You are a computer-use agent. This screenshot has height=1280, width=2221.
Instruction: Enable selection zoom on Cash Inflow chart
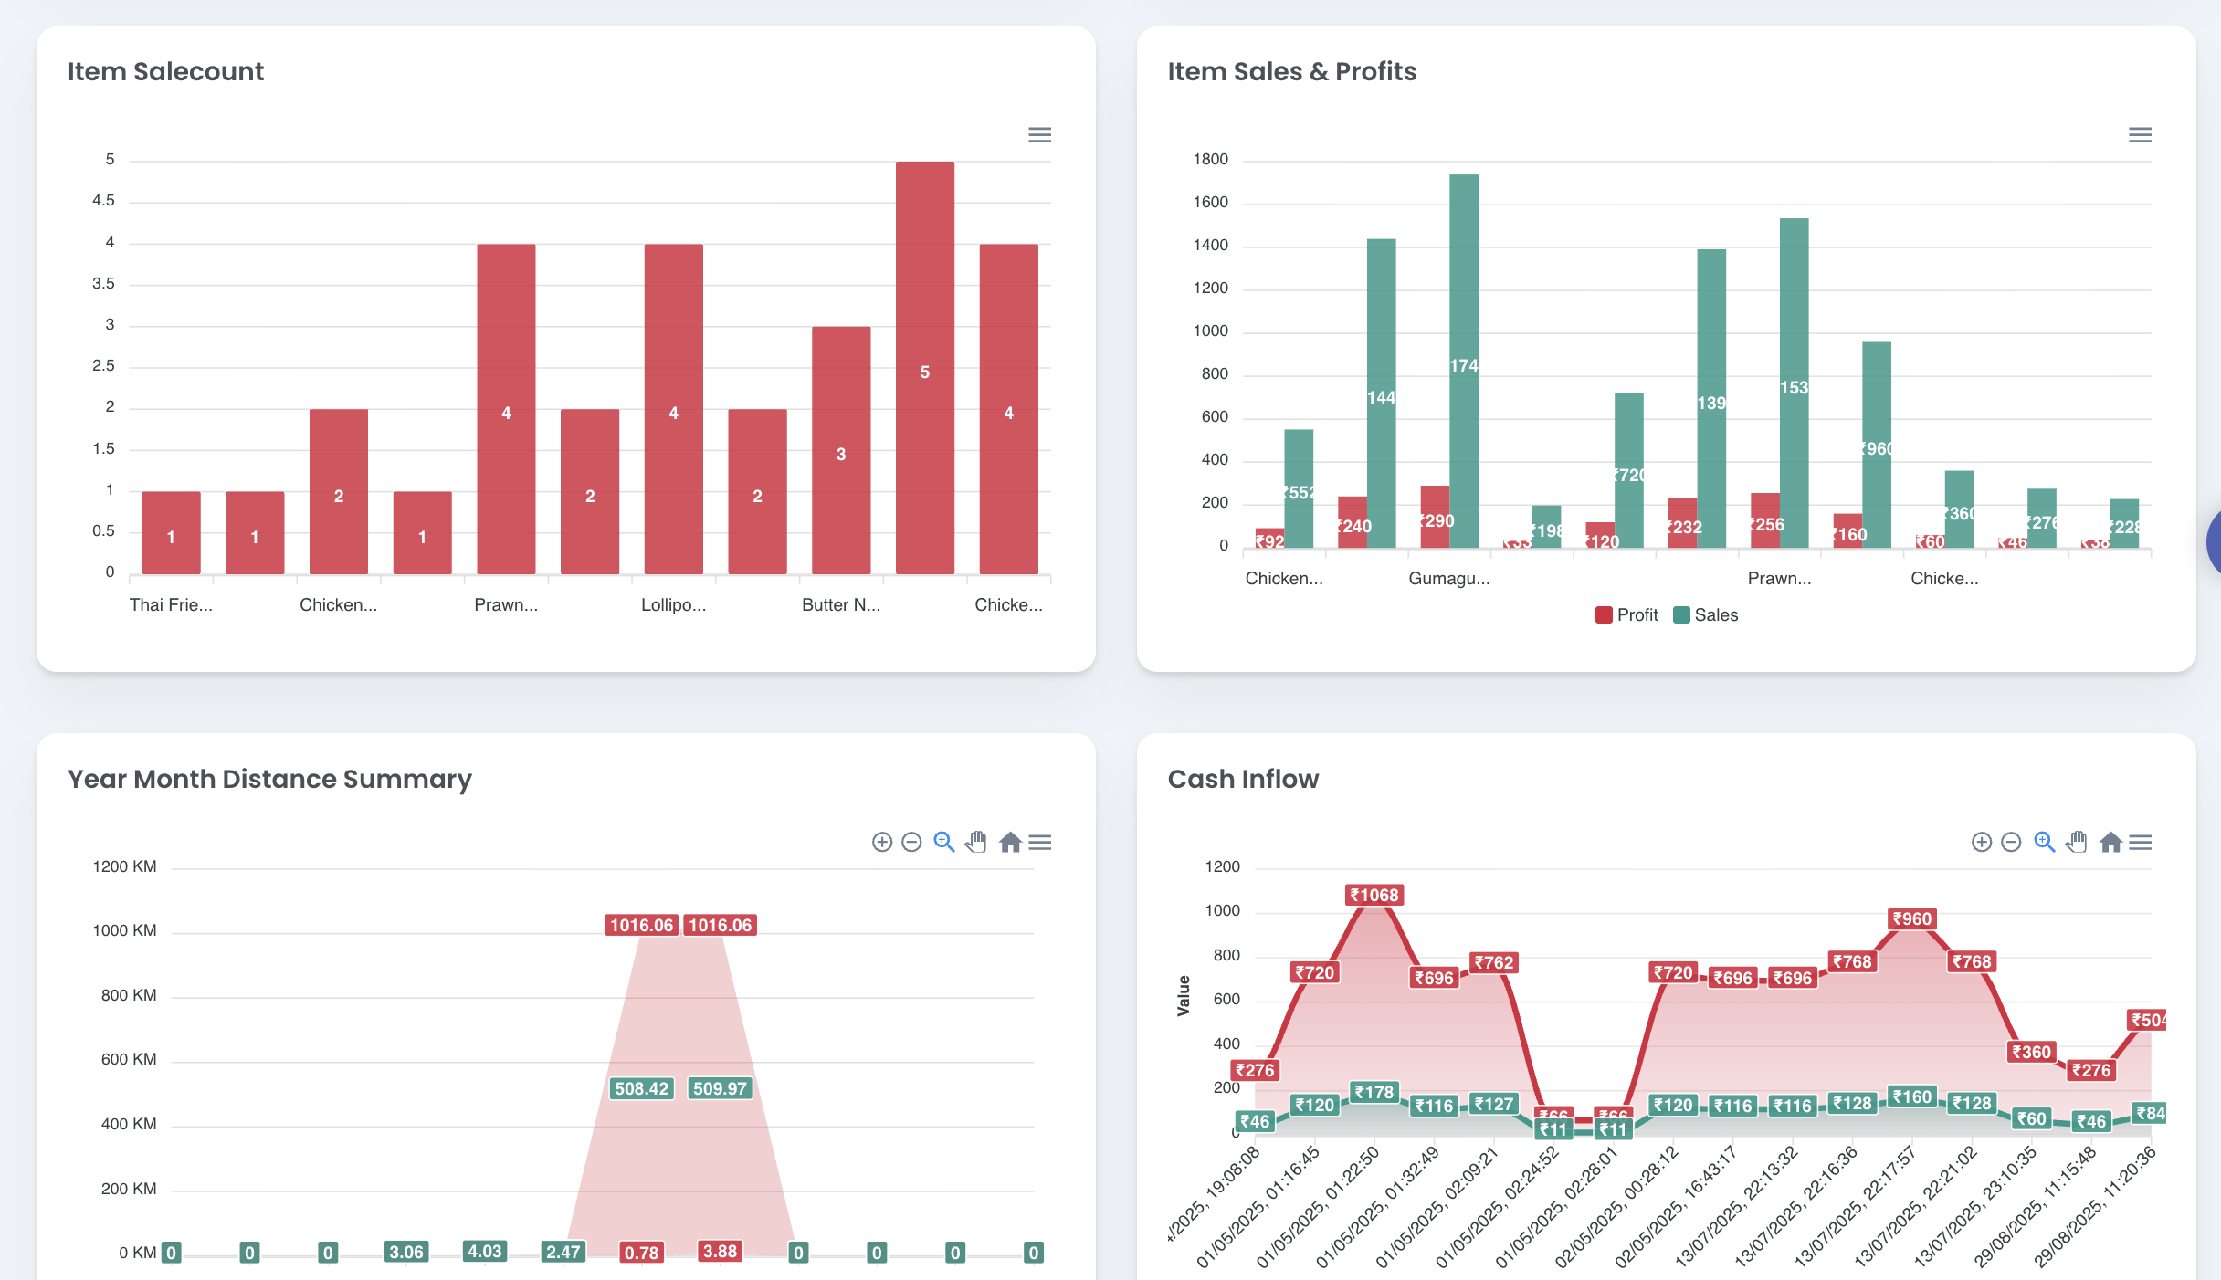click(x=2044, y=842)
